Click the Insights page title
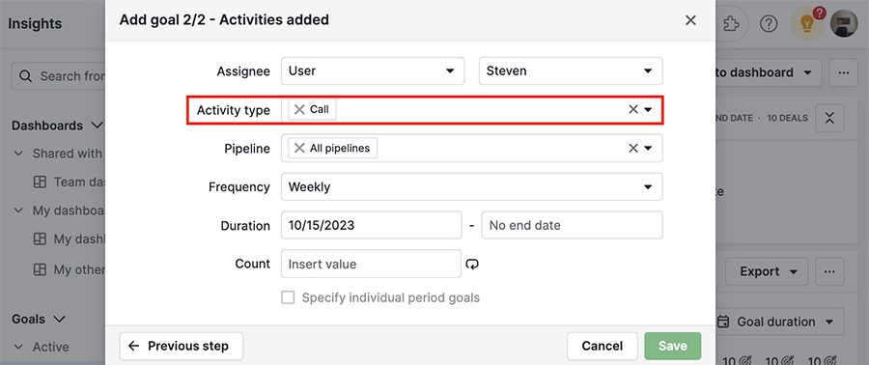Viewport: 869px width, 365px height. (35, 24)
